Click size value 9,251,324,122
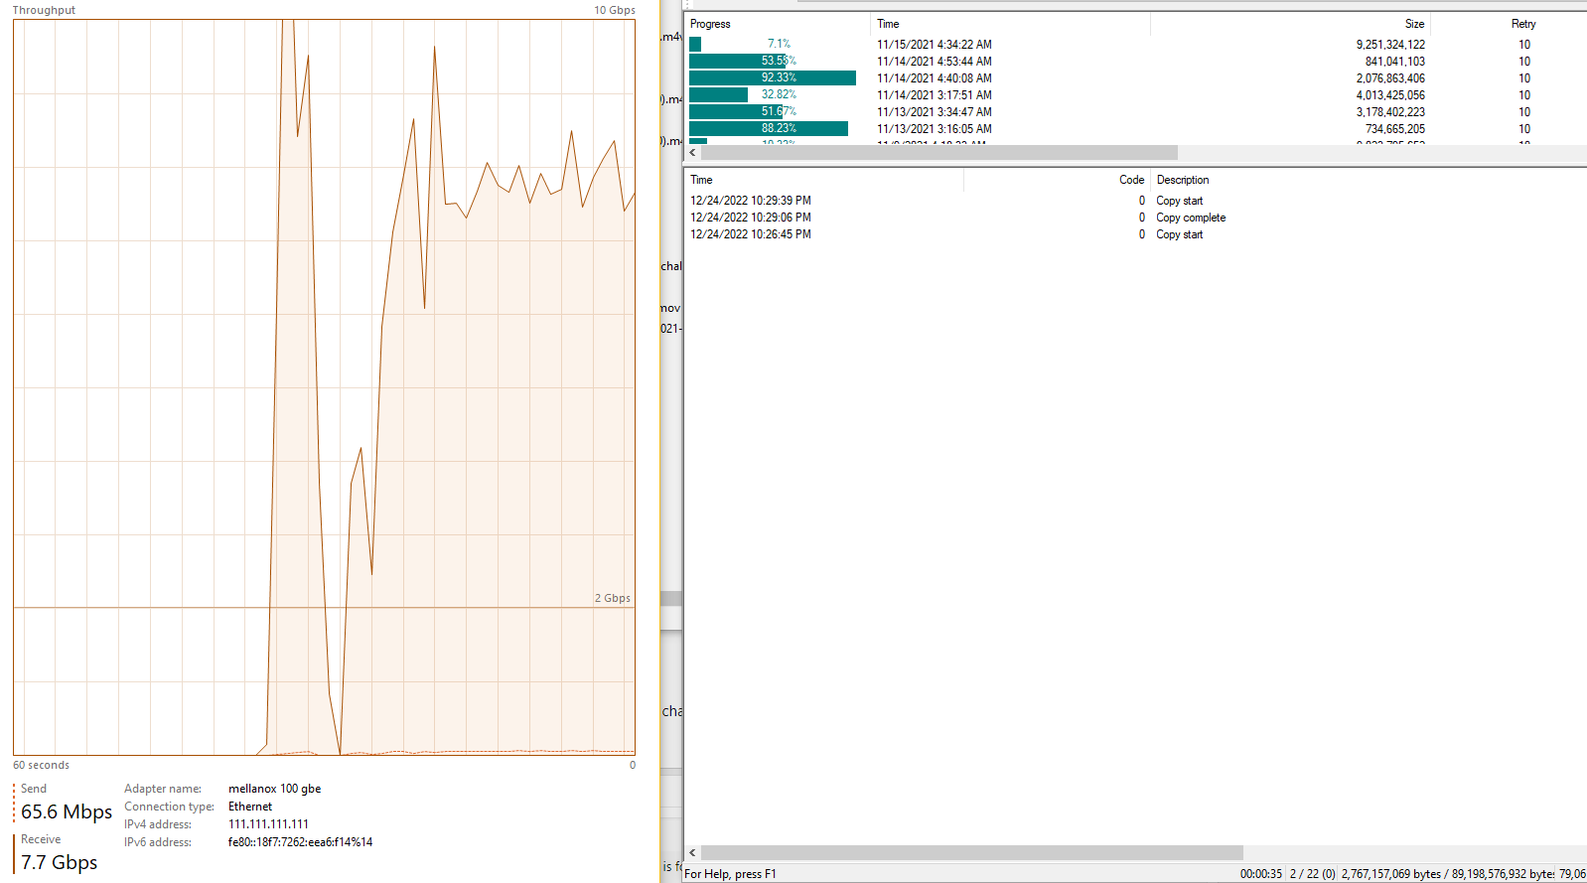Screen dimensions: 1587x883 [1390, 45]
